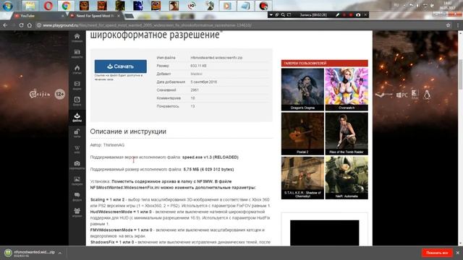Screen dimensions: 463x260
Task: Open the Screenshots camera icon in sidebar
Action: (77, 165)
